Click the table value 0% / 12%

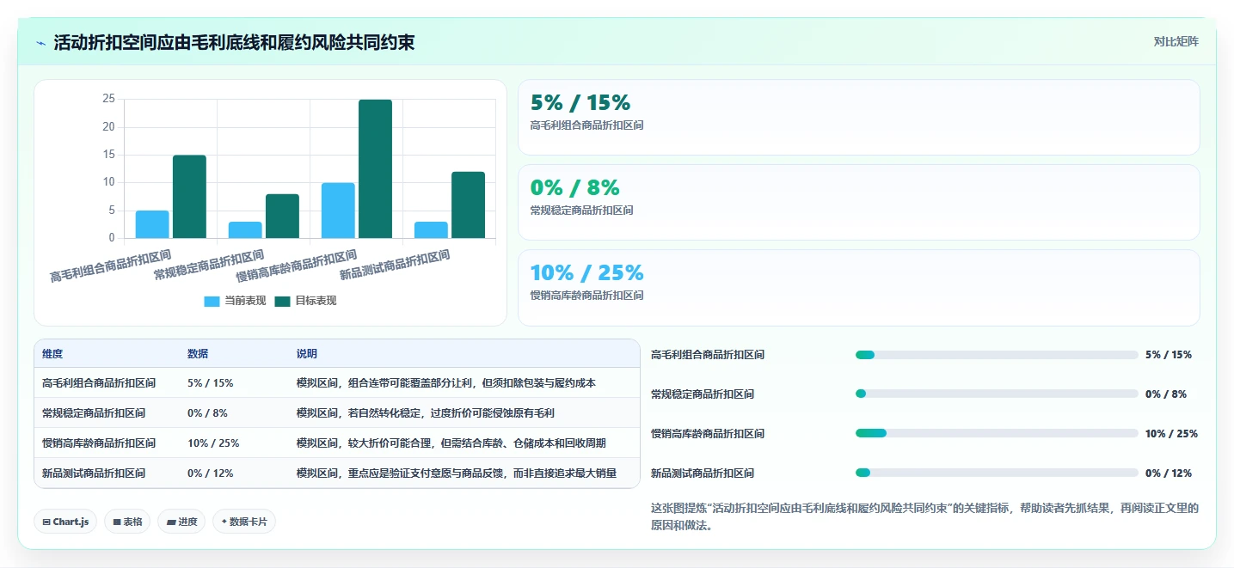point(211,473)
